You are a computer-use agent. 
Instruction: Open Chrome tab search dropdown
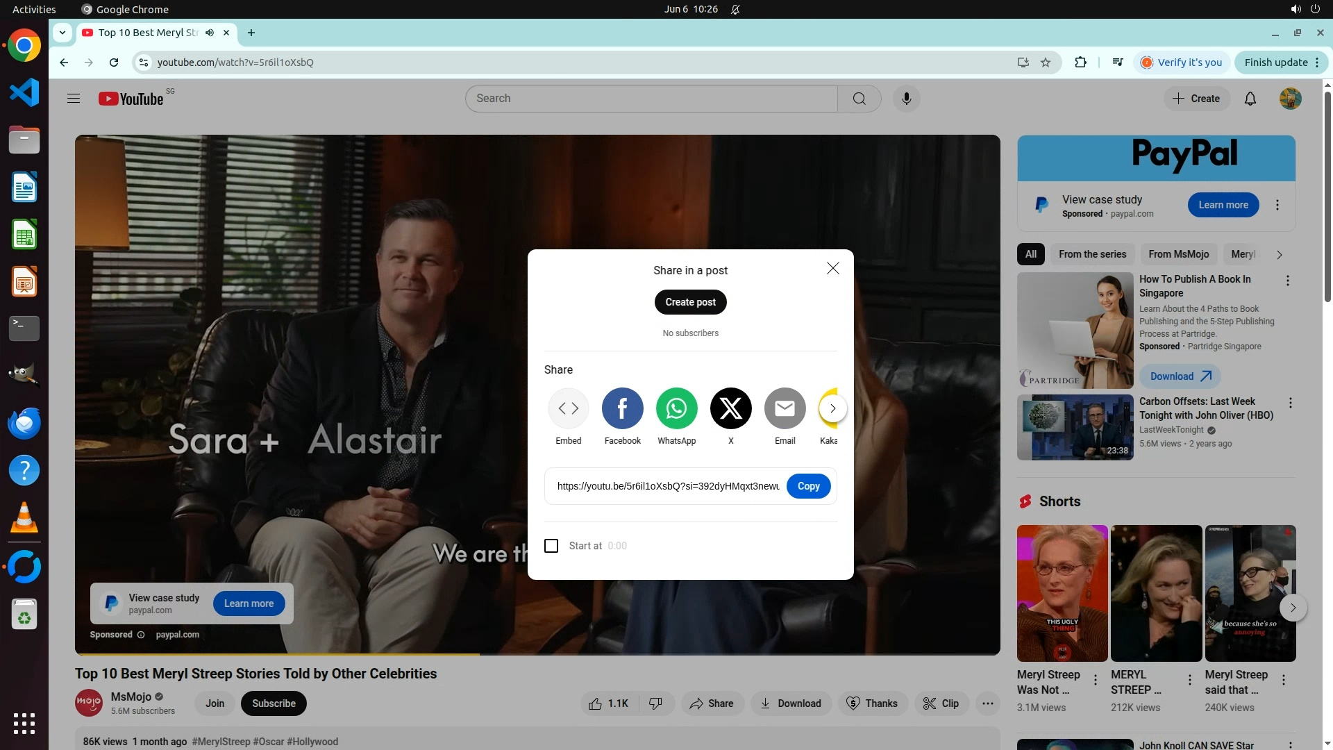click(x=62, y=33)
